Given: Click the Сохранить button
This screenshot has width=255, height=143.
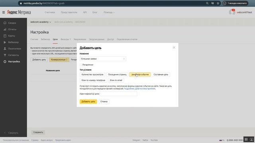Looking at the screenshot, I should pyautogui.click(x=38, y=132).
